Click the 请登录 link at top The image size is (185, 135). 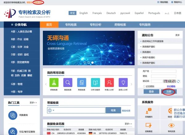click(x=29, y=2)
